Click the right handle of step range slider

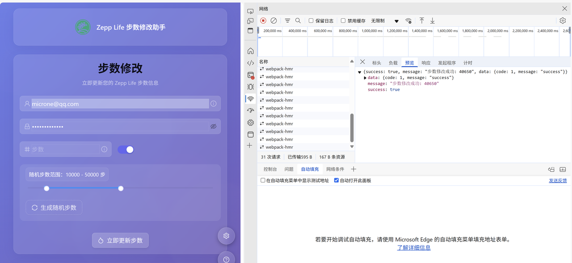tap(121, 188)
